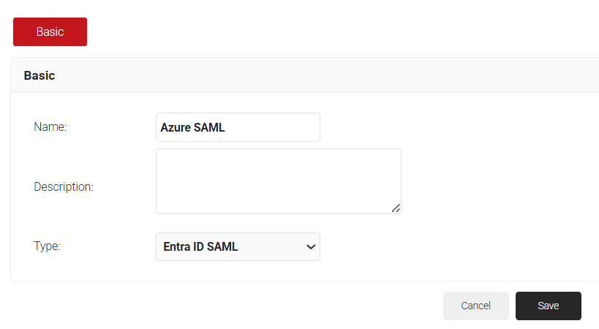Grab the Description box resize handle
The image size is (599, 329).
tap(396, 208)
